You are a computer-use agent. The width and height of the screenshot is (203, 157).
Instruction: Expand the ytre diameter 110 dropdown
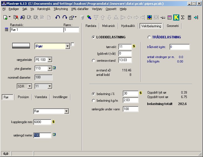click(50, 68)
